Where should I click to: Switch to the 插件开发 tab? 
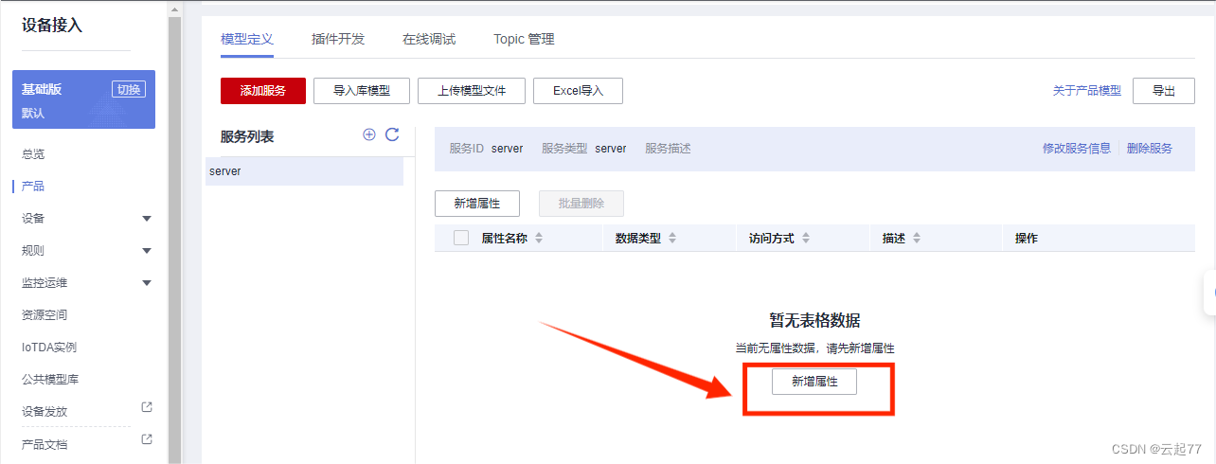[338, 40]
